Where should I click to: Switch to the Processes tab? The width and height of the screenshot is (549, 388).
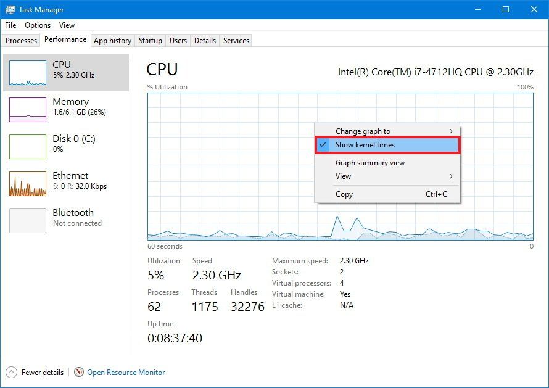[x=21, y=40]
